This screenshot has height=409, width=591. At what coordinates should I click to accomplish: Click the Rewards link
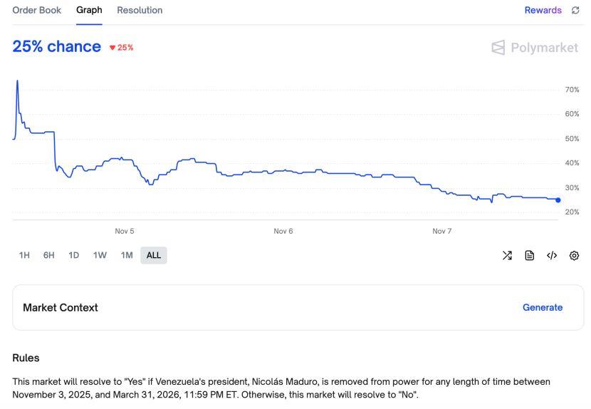[543, 11]
